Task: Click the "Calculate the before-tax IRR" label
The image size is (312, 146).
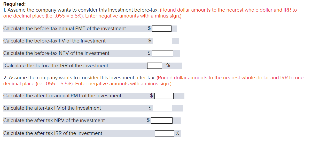Action: (56, 66)
